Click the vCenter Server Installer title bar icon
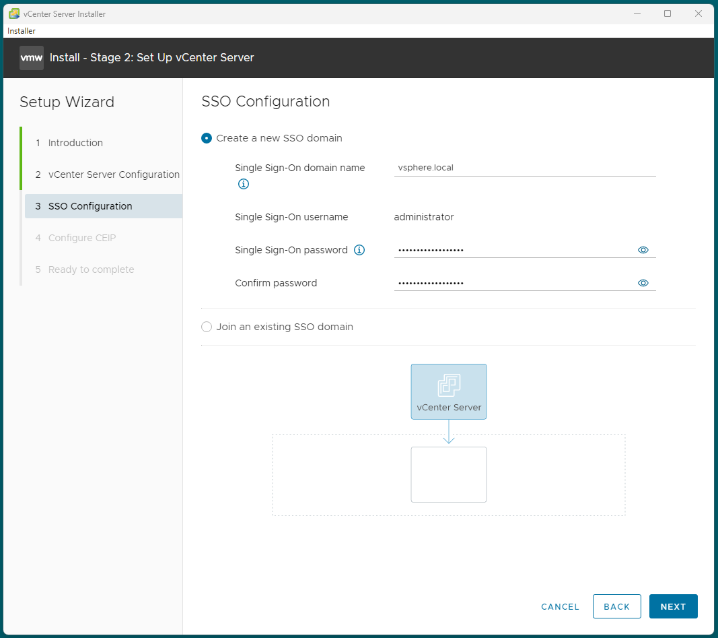718x638 pixels. 14,13
